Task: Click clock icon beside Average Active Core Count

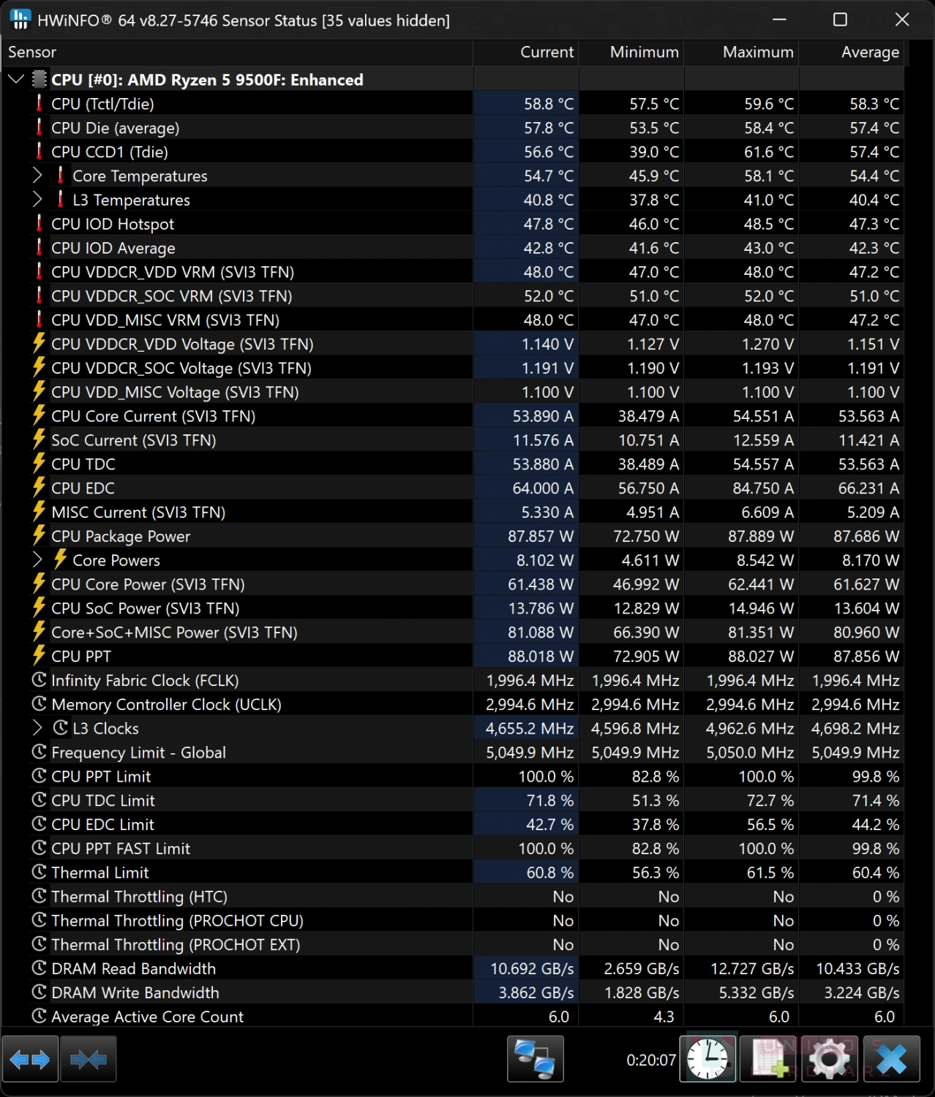Action: (40, 1016)
